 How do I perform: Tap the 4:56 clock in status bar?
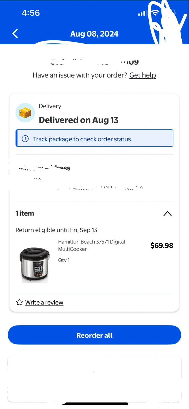31,13
